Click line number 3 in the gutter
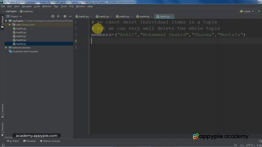This screenshot has width=262, height=147. pos(76,35)
